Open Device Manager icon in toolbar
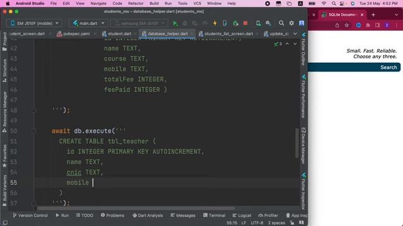 coord(258,23)
